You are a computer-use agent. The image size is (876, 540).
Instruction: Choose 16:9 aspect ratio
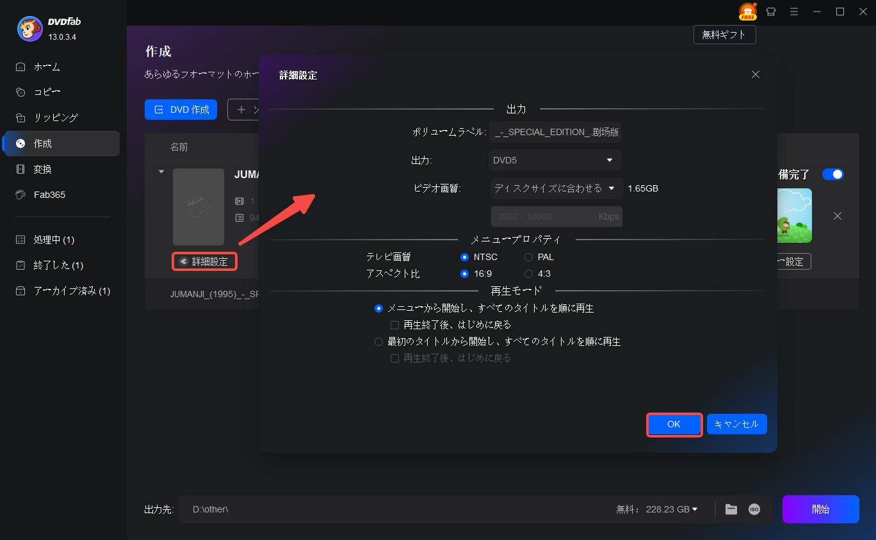click(x=465, y=274)
